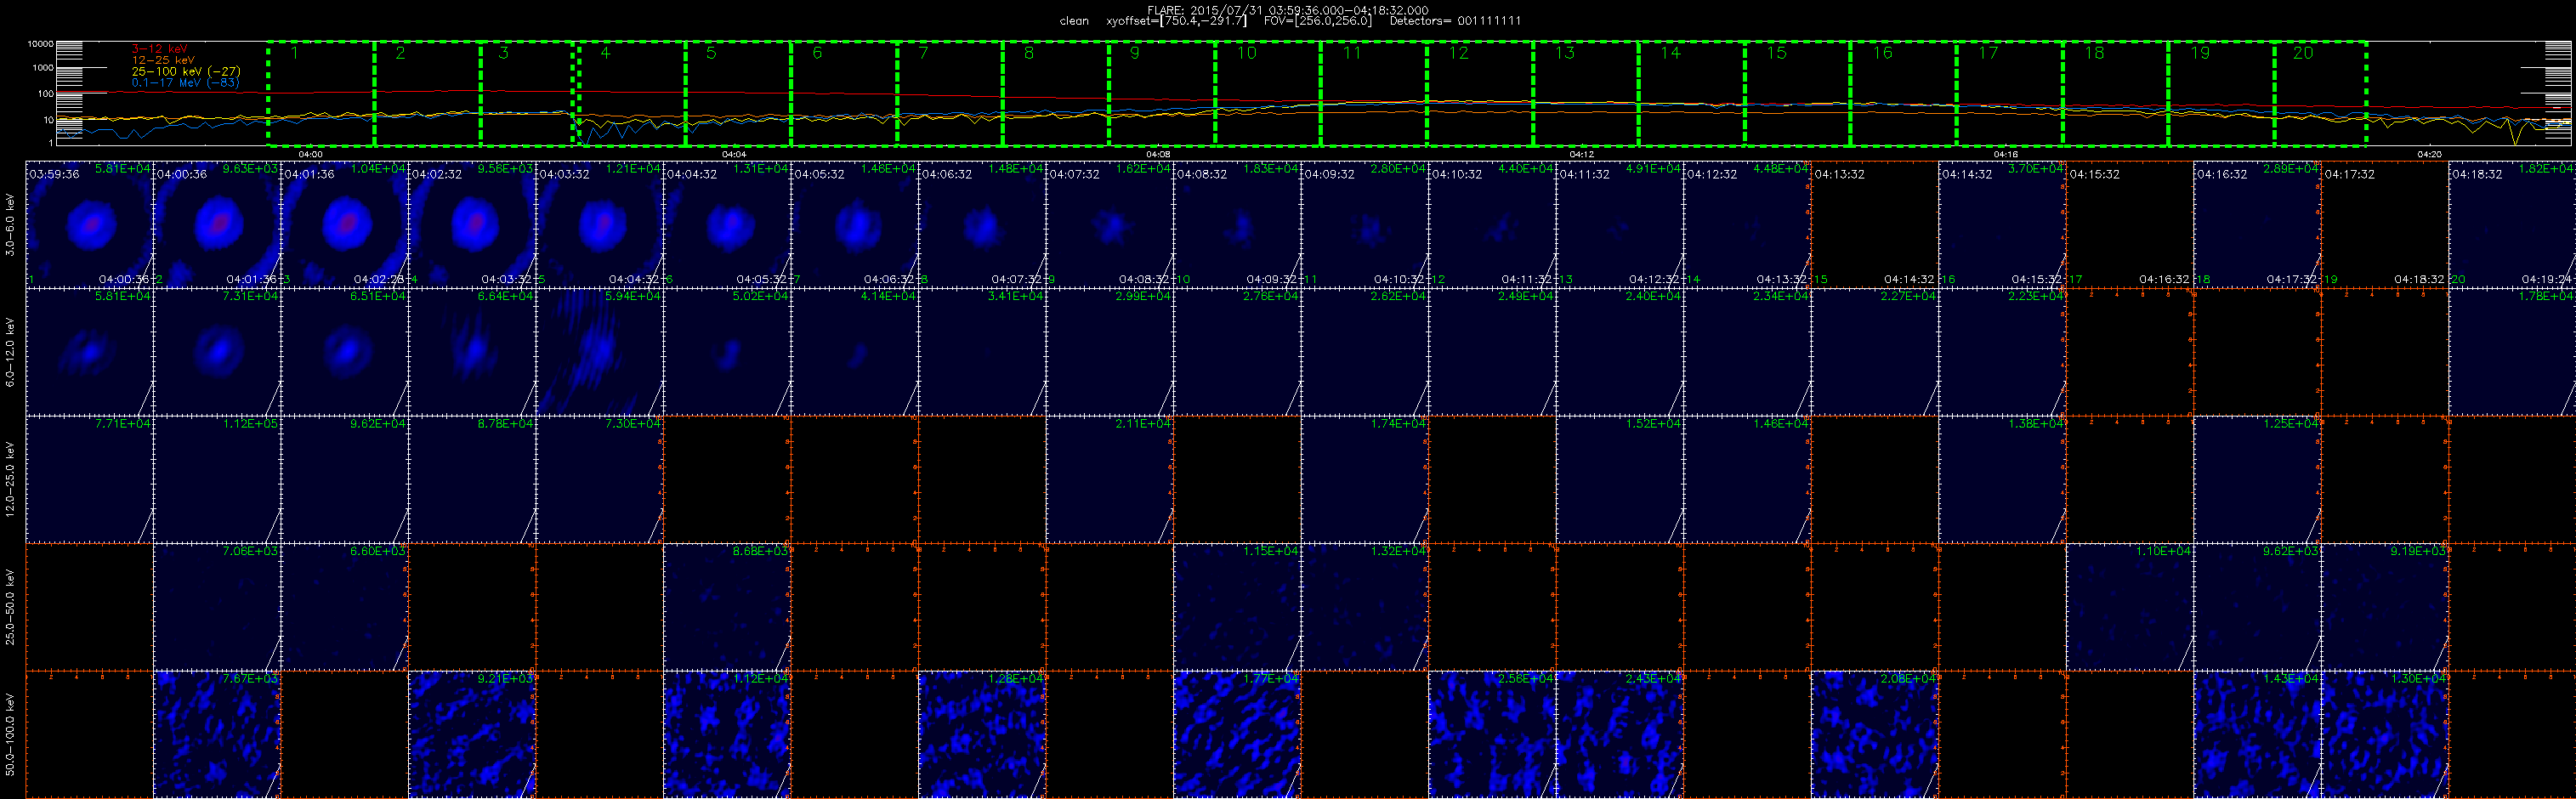Open the 04:03:32 image in 3.0-6.0 keV row
Image resolution: width=2576 pixels, height=799 pixels.
click(x=600, y=224)
